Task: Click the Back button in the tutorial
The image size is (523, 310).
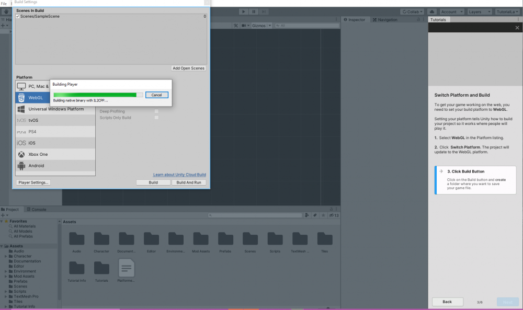Action: click(448, 302)
